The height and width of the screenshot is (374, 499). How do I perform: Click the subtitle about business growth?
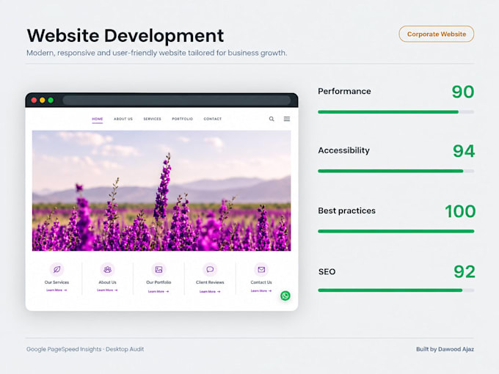(156, 53)
